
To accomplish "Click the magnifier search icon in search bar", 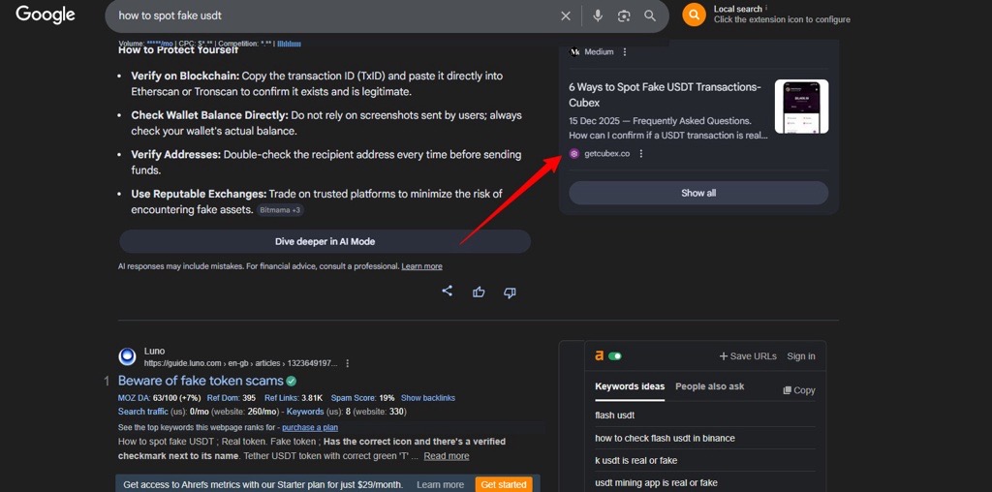I will [650, 16].
